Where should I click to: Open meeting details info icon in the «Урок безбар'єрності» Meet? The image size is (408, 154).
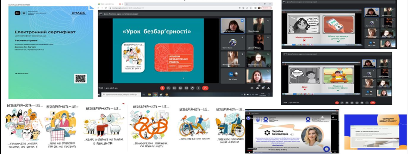252,88
